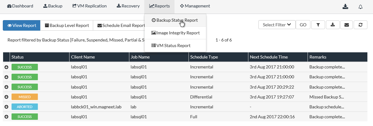Screen dimensions: 373x126
Task: Open the VM Replication menu
Action: pos(89,6)
